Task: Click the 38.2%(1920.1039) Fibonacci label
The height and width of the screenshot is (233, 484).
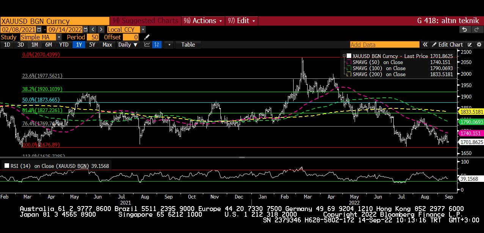Action: coord(42,89)
